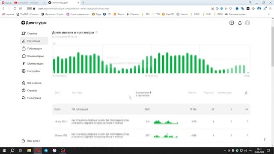Search tabs with magnifier icon

[x=250, y=3]
